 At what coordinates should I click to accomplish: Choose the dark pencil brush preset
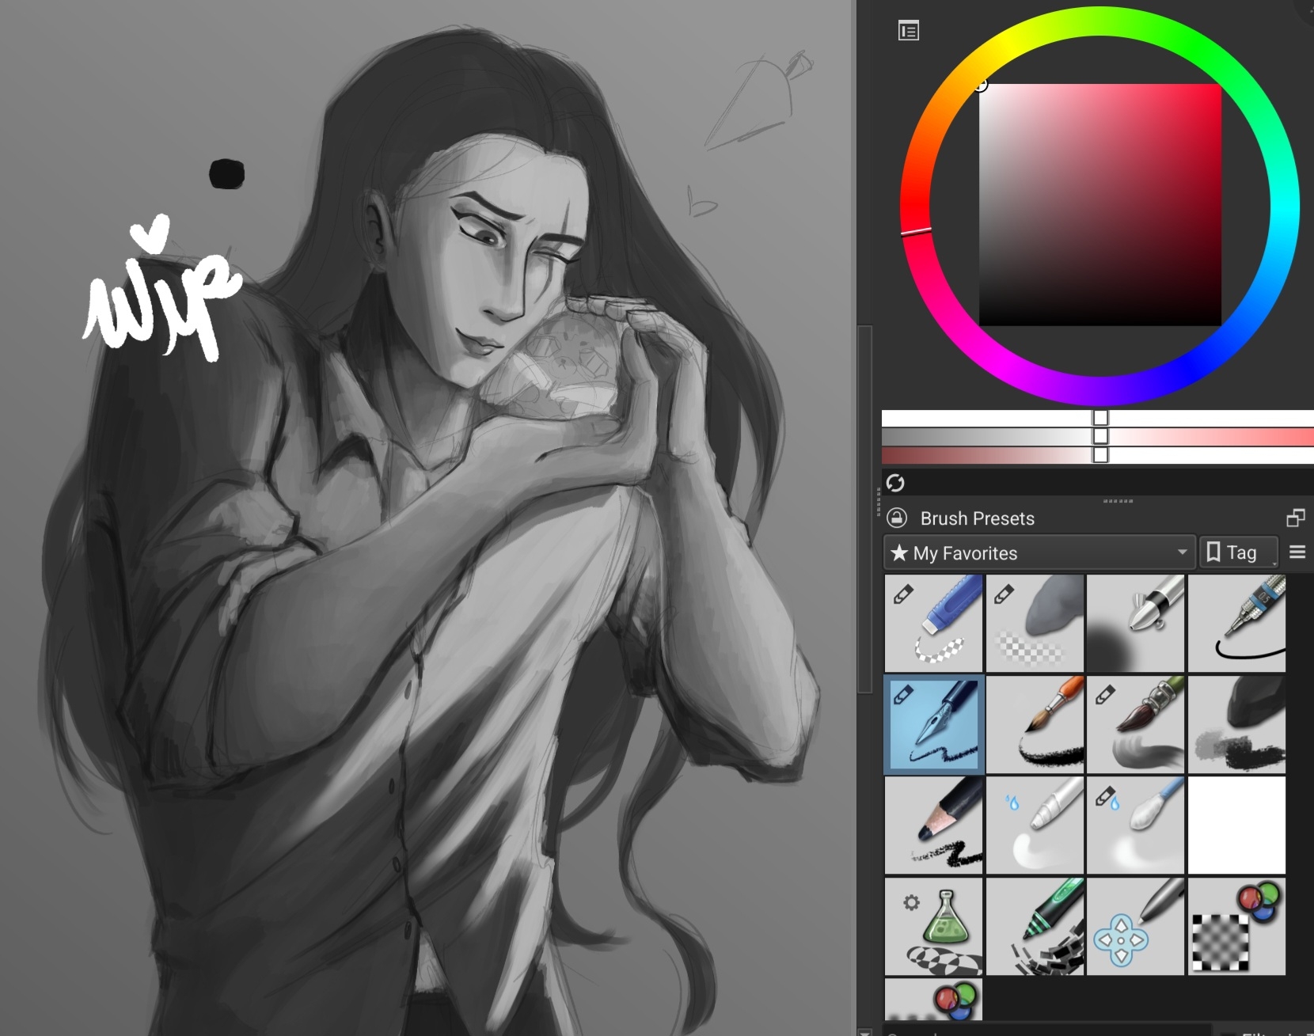coord(934,825)
